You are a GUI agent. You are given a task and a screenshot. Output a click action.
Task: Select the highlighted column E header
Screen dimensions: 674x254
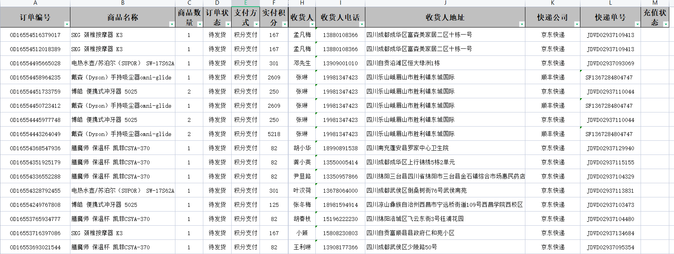(245, 3)
